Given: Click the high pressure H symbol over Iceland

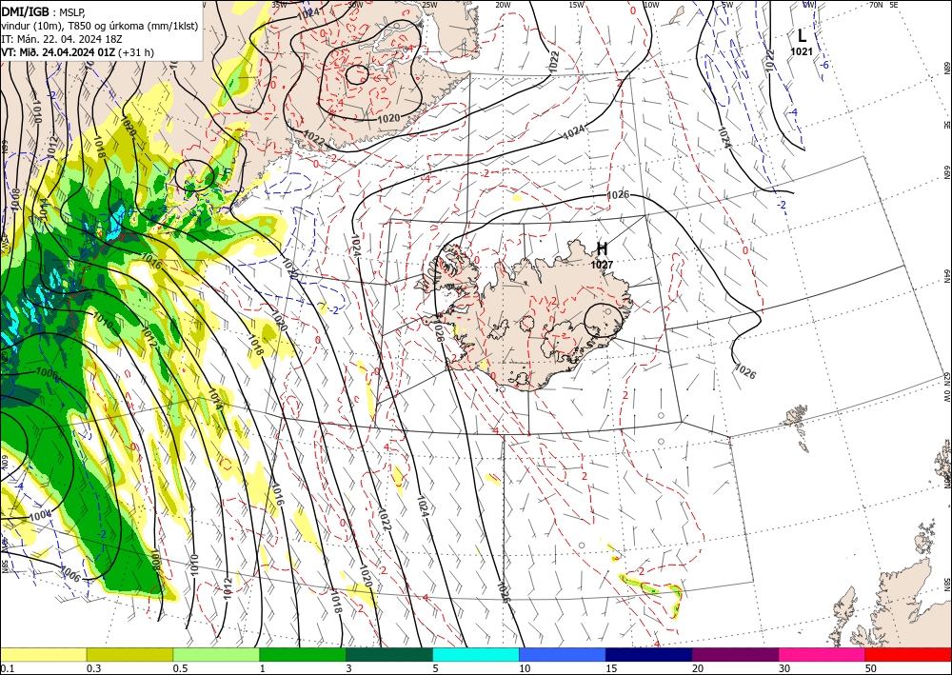Looking at the screenshot, I should click(x=603, y=248).
